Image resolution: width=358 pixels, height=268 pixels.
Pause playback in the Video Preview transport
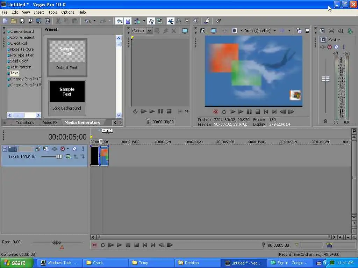click(x=249, y=112)
